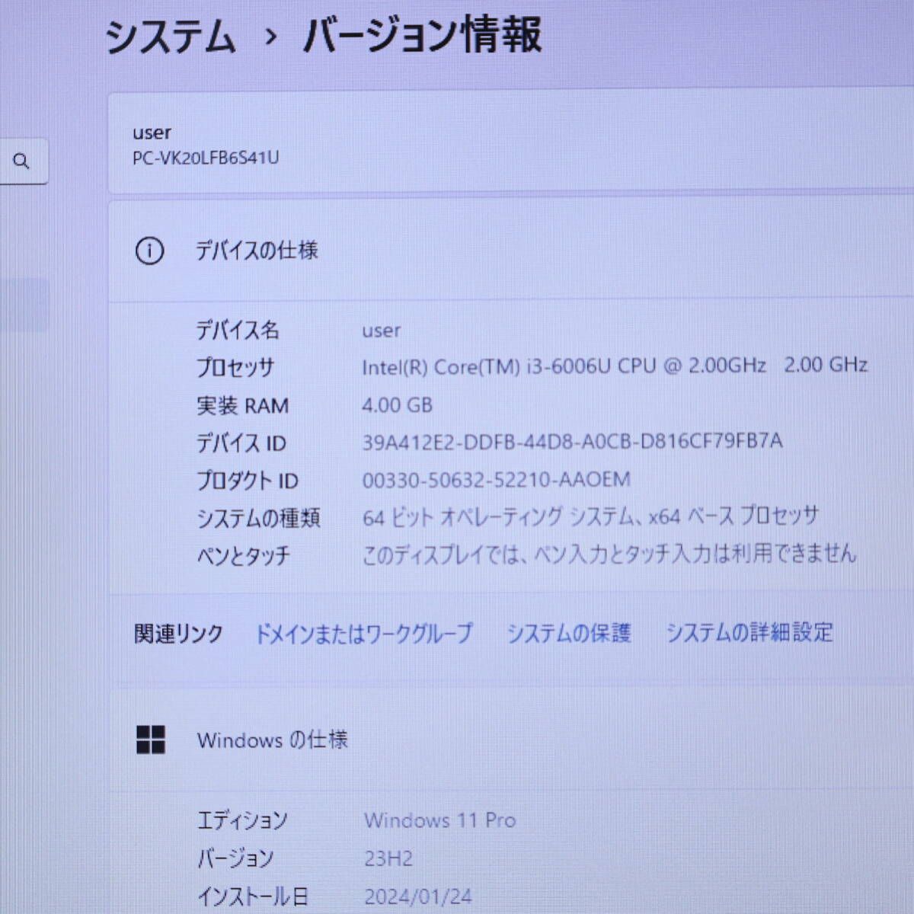Select product ID 00330-50632-52210-AAOEM

[496, 479]
